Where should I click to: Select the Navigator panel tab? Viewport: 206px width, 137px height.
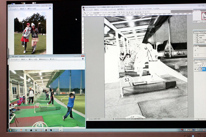pos(197,10)
